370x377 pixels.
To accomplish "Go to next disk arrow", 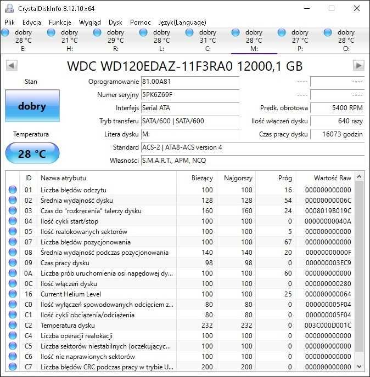I will coord(358,65).
